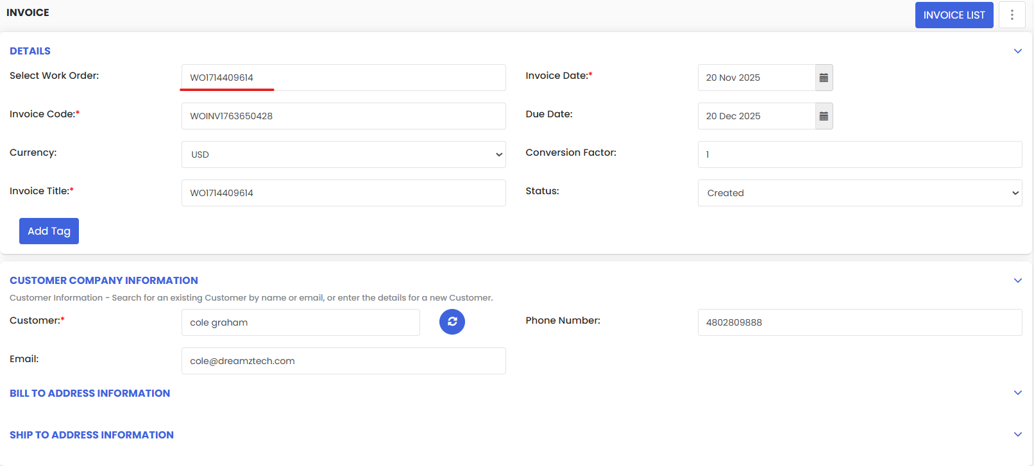The width and height of the screenshot is (1034, 466).
Task: Open the Status Created dropdown
Action: coord(860,193)
